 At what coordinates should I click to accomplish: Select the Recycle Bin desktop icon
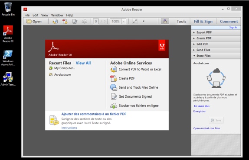tap(8, 9)
